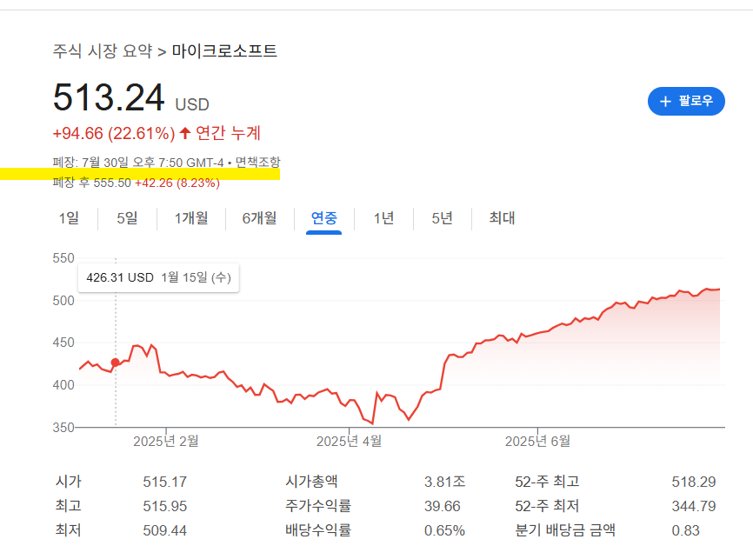
Task: Click the 52-주 최고 value 518.29
Action: pyautogui.click(x=694, y=482)
